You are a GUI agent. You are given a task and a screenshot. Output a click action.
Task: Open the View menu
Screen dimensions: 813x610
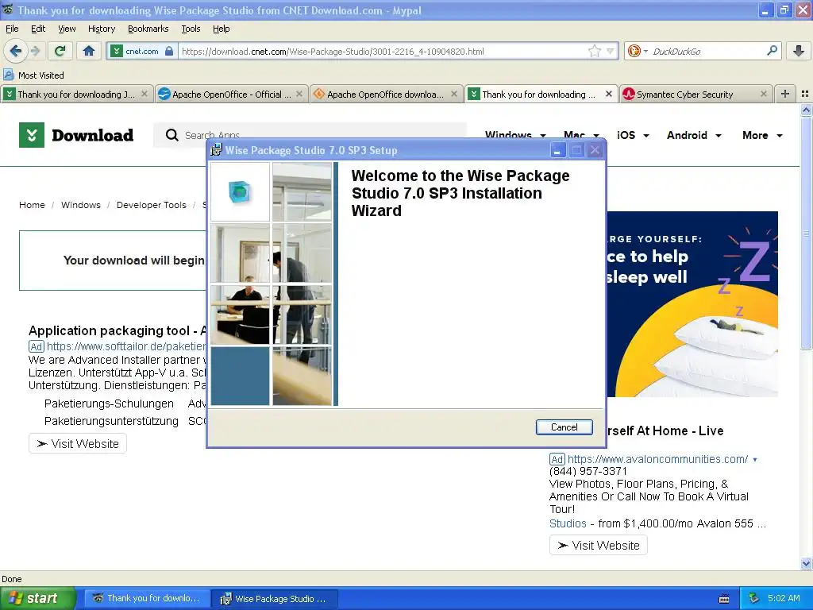[x=67, y=29]
